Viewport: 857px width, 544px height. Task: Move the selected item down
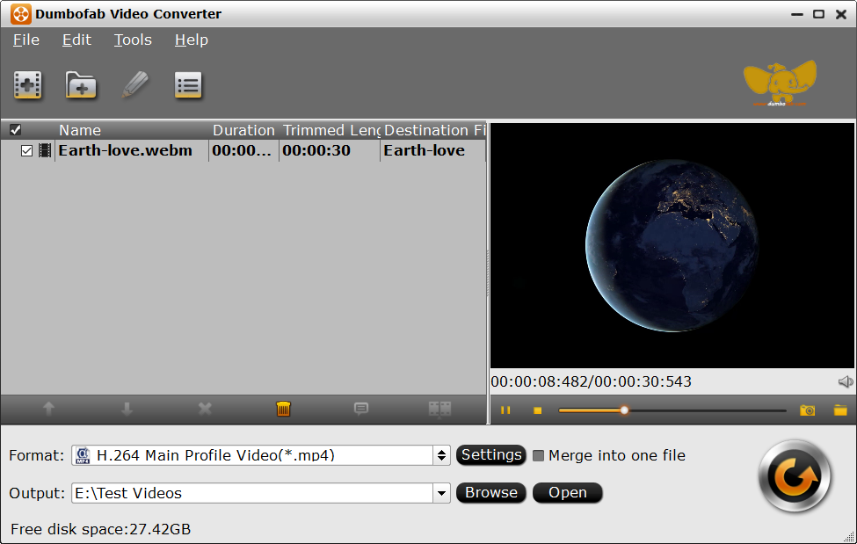(x=127, y=409)
